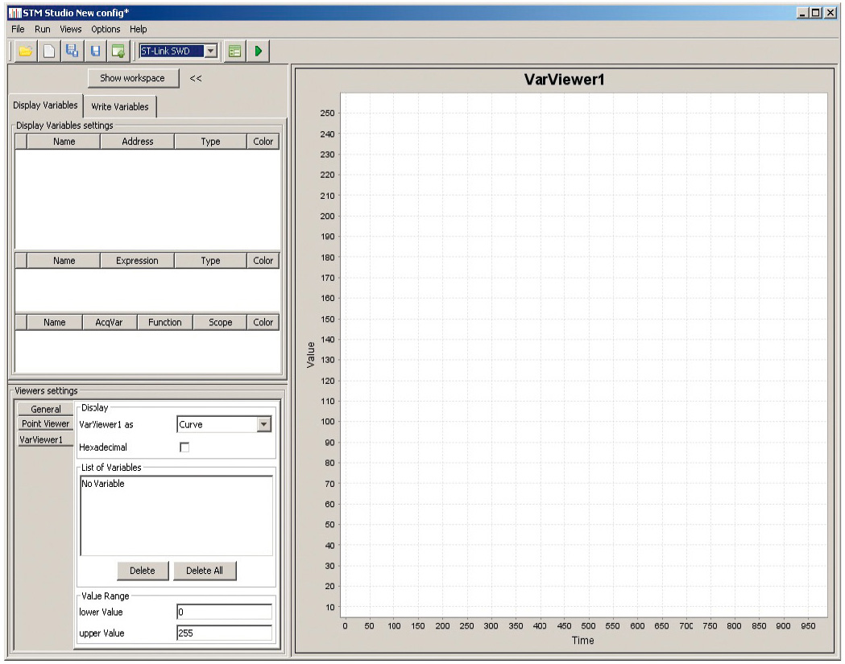Switch to the Display Variables tab
Viewport: 845px width, 664px height.
[x=45, y=105]
